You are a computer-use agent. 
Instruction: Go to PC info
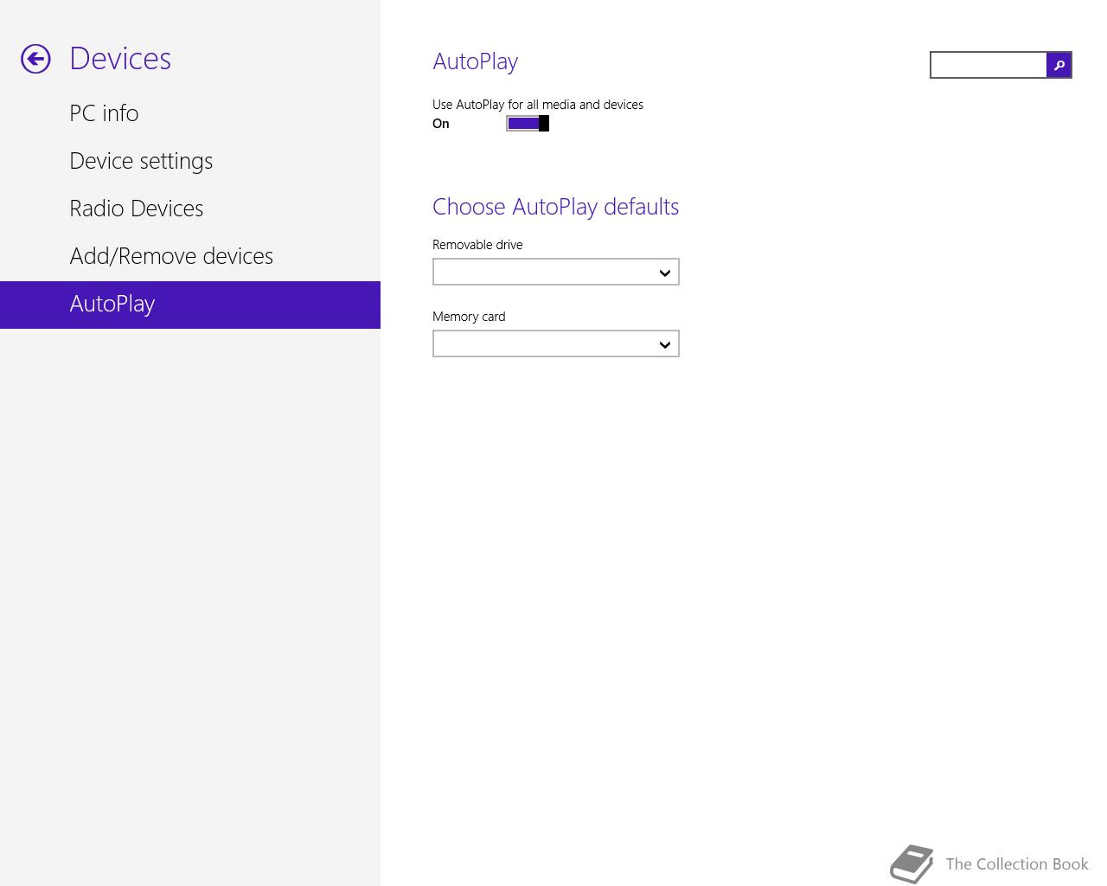104,113
